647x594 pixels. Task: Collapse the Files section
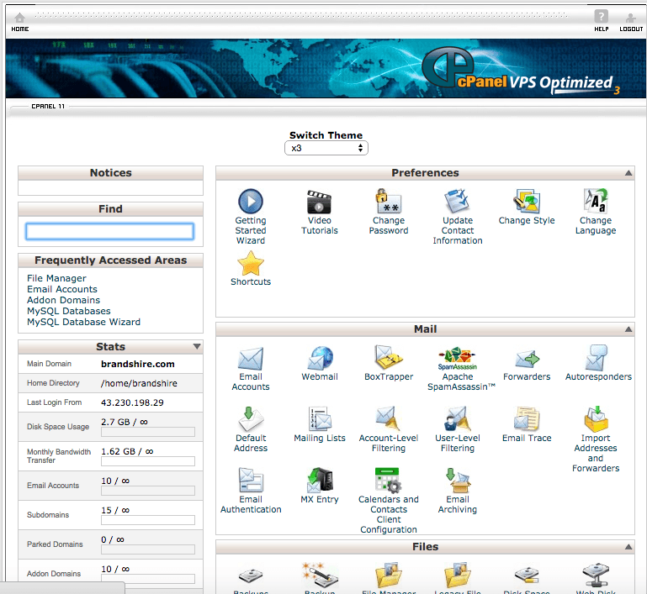coord(628,547)
